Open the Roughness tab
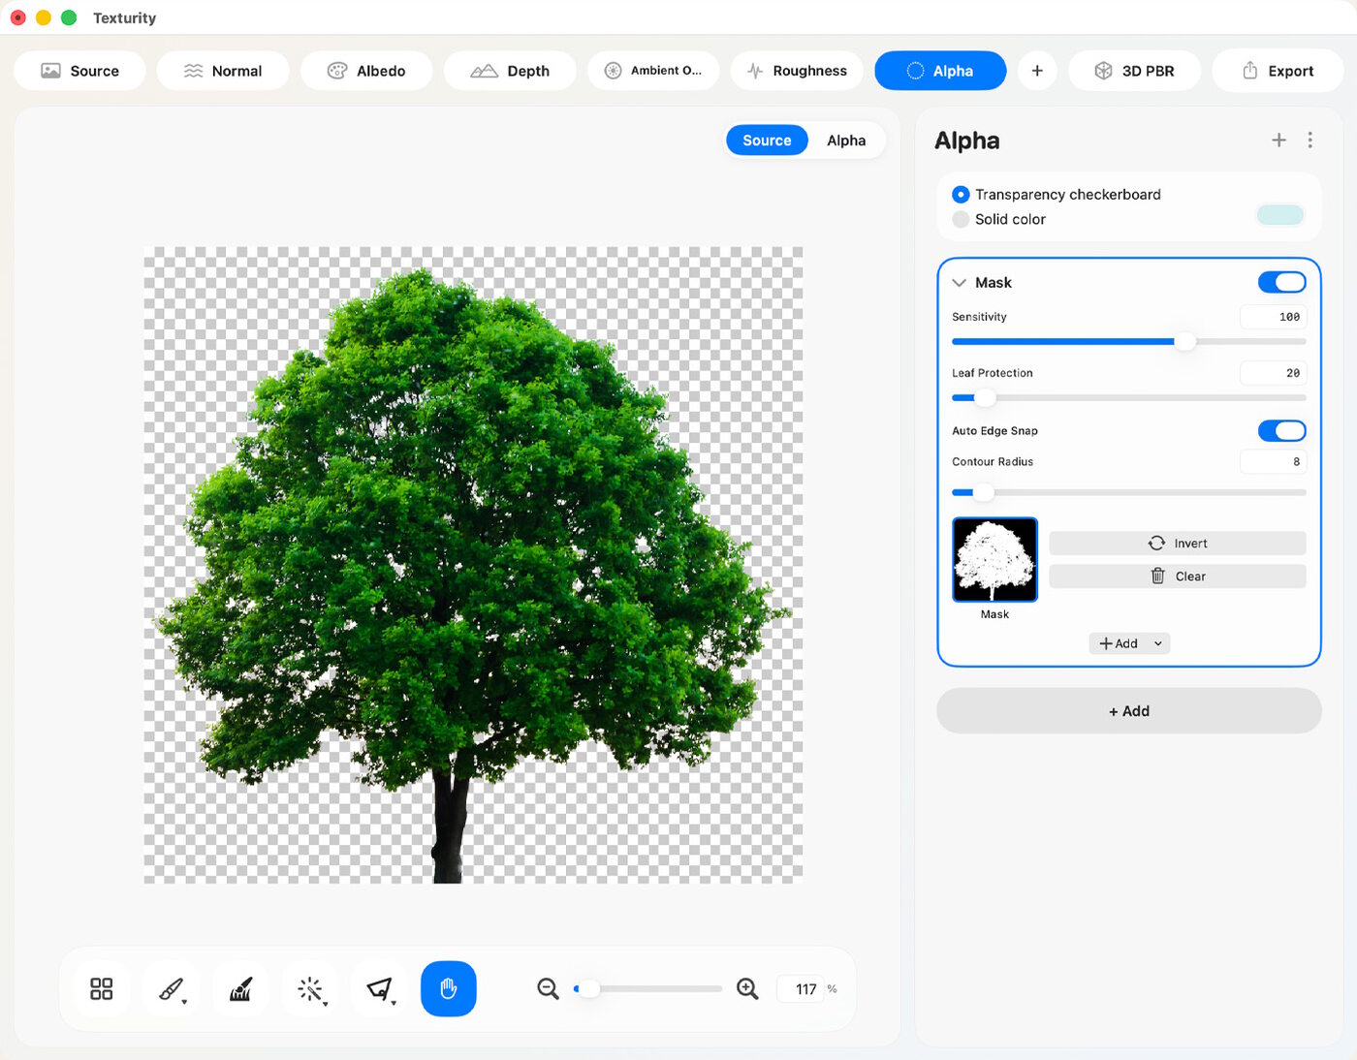The width and height of the screenshot is (1357, 1060). (797, 71)
